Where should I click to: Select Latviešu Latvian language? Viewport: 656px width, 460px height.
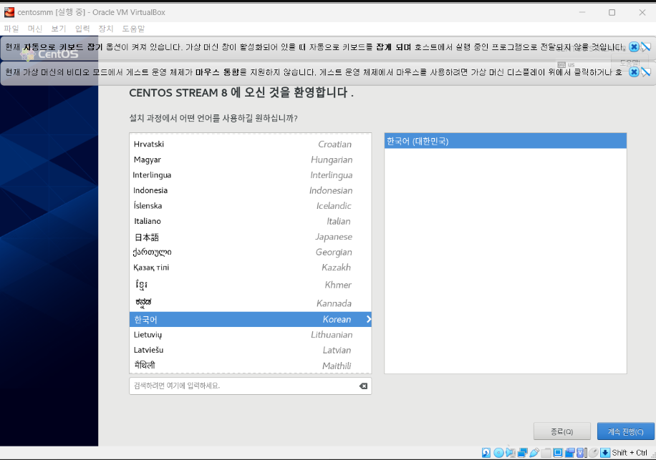(x=250, y=350)
